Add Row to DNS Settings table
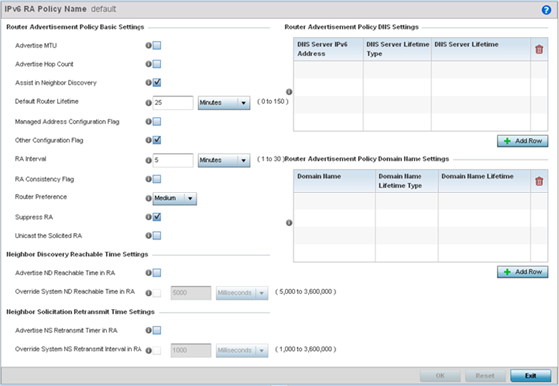 pyautogui.click(x=523, y=141)
